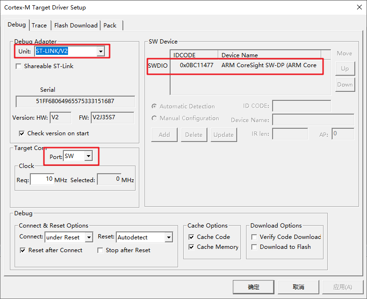Select the Pack tab
Viewport: 367px width, 299px height.
click(110, 26)
